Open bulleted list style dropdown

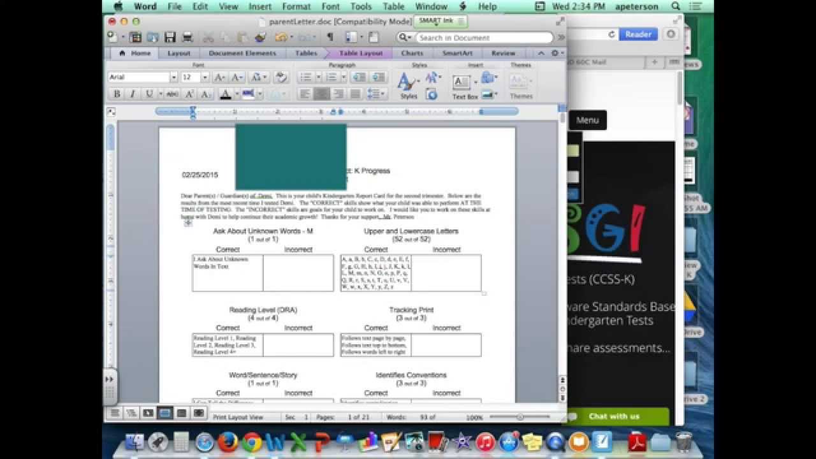(317, 77)
